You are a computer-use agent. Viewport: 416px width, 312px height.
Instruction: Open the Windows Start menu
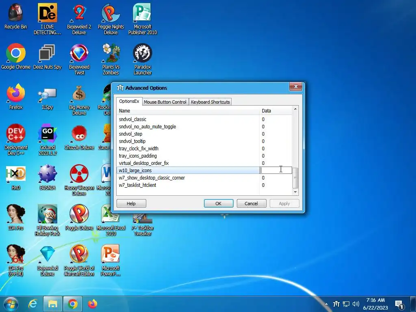tap(11, 304)
